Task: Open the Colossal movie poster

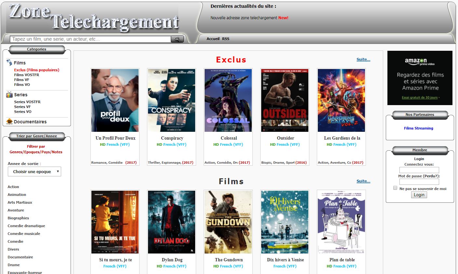Action: point(228,100)
